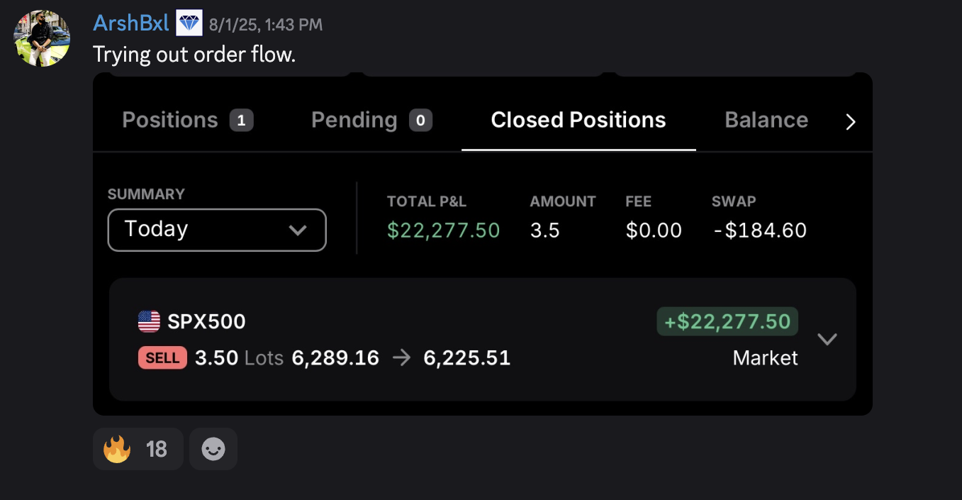Click the dropdown chevron beside Today
Image resolution: width=962 pixels, height=500 pixels.
(298, 230)
